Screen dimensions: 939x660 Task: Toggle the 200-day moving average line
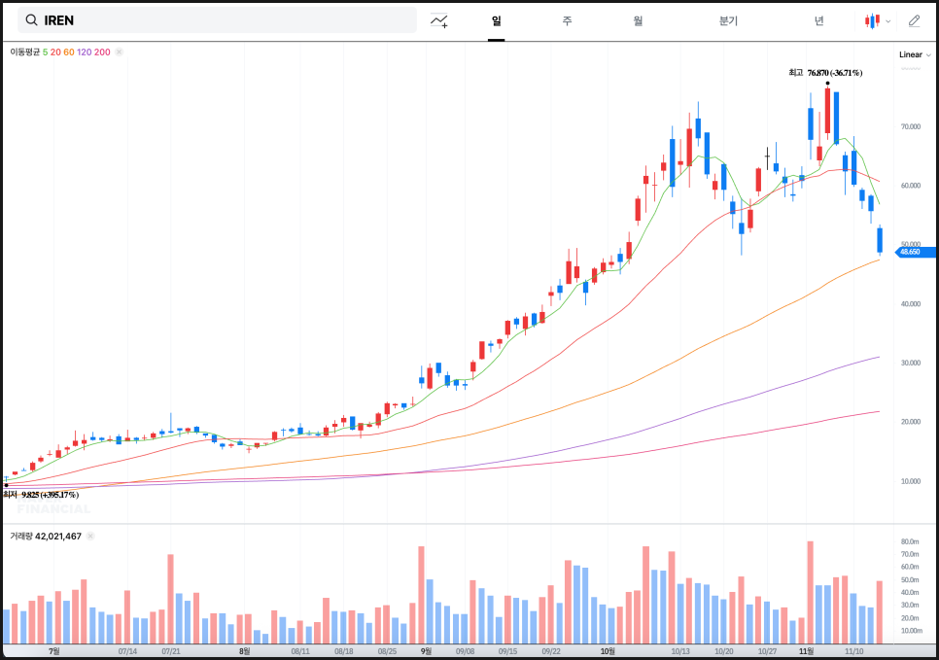click(102, 52)
